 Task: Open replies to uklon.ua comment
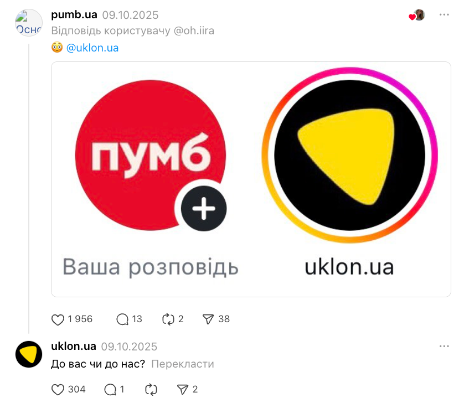[110, 389]
